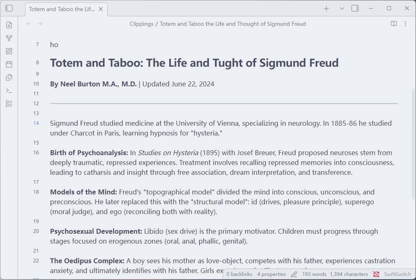Screen dimensions: 416x280
Task: Navigate back with left arrow
Action: (x=29, y=24)
